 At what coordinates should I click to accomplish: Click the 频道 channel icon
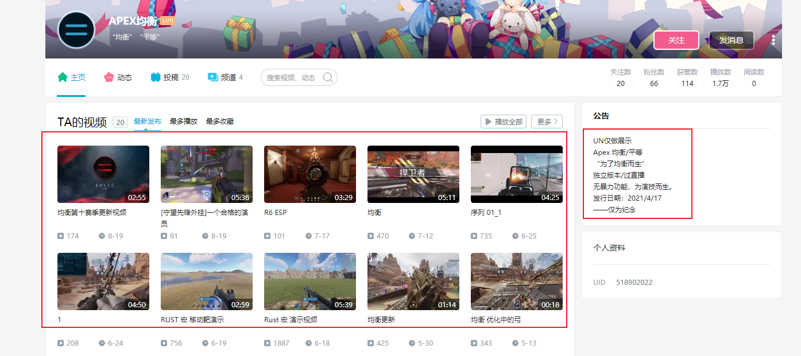click(x=212, y=77)
